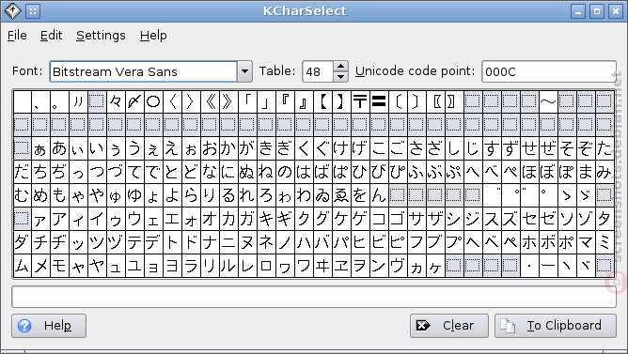Viewport: 628px width, 354px height.
Task: Select the katakana character ン
Action: coord(379,265)
